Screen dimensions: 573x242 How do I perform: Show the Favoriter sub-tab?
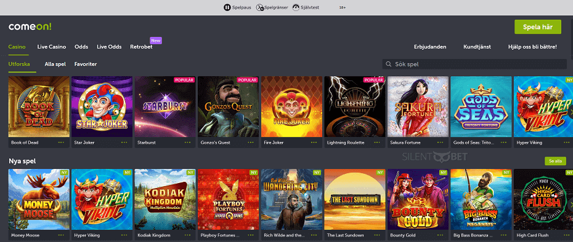[x=86, y=64]
